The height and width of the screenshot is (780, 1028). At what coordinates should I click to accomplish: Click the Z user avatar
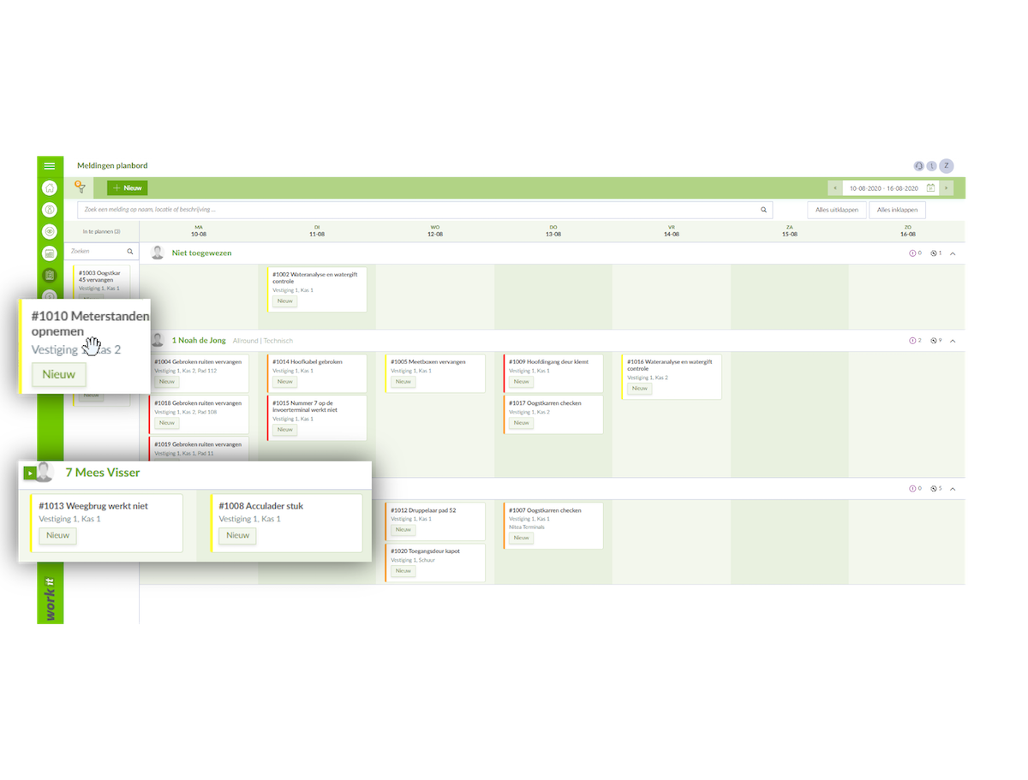tap(946, 166)
